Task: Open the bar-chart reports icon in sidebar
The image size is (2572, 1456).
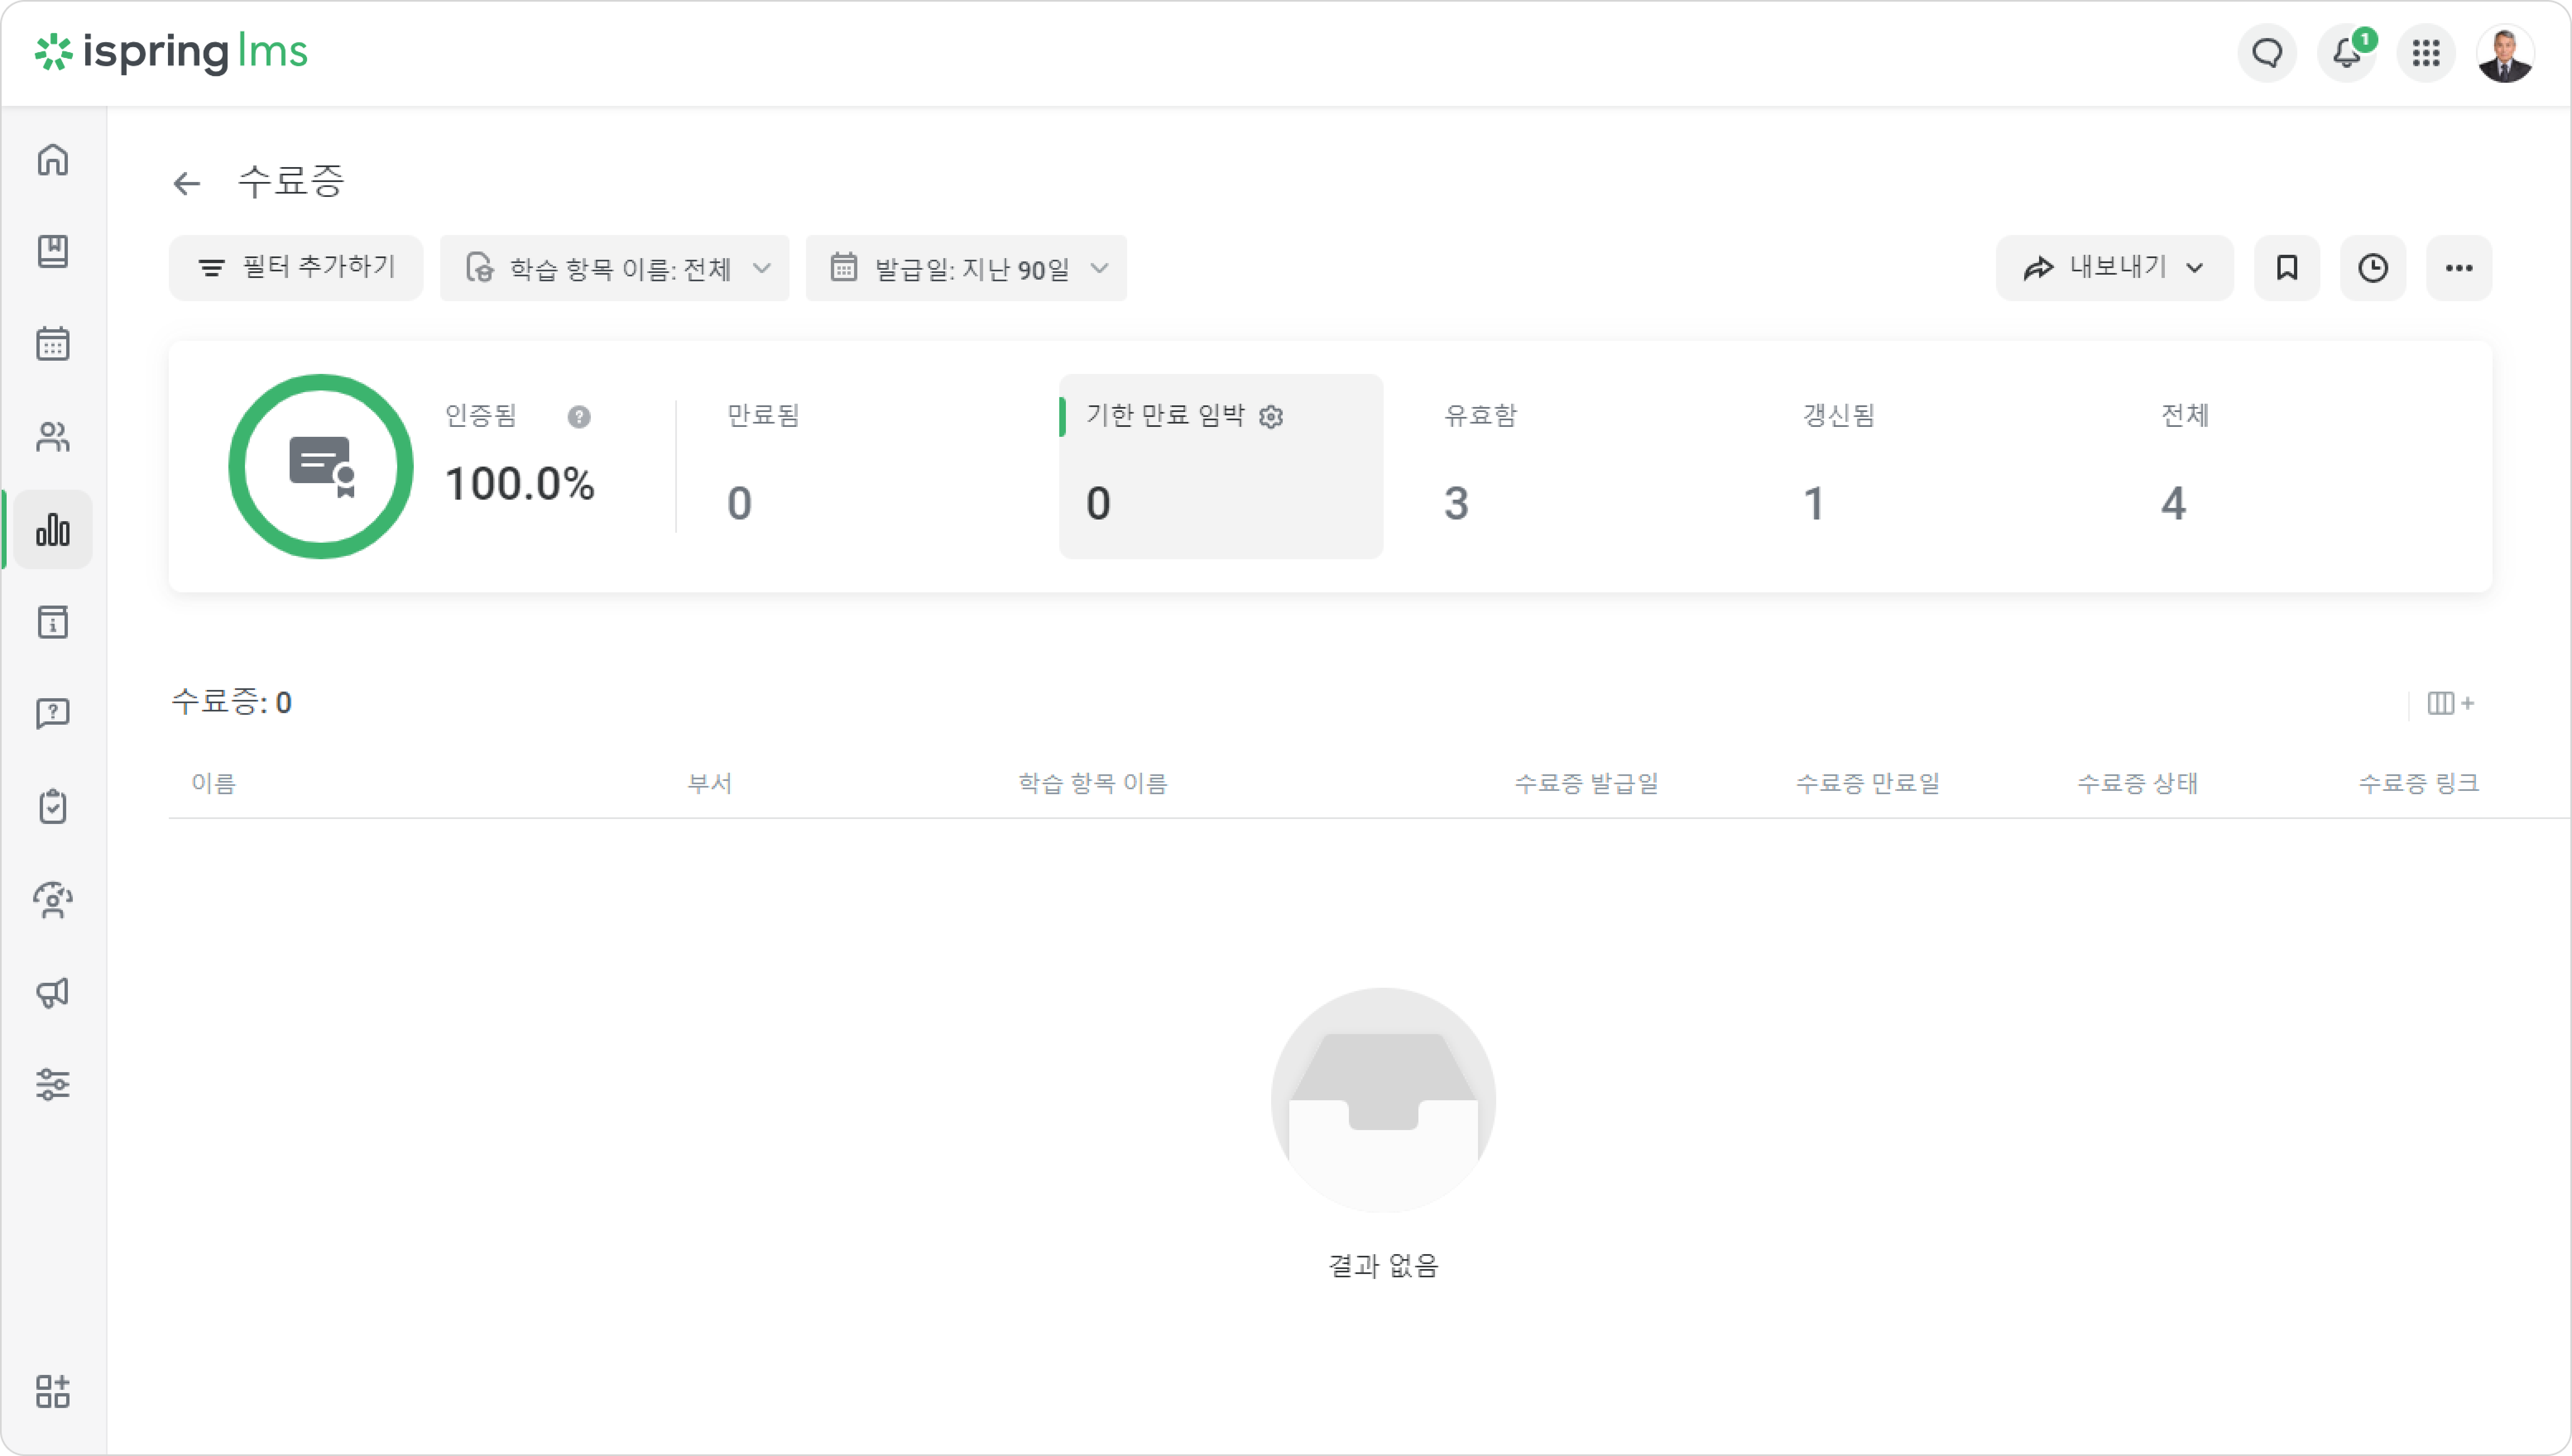Action: 53,529
